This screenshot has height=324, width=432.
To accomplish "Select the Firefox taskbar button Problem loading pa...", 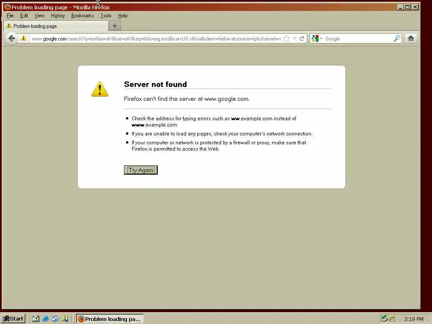I will 110,319.
